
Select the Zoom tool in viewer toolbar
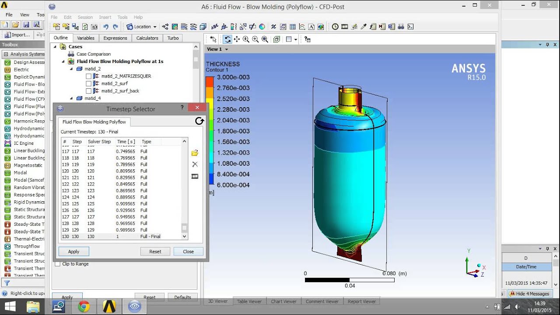[x=246, y=39]
